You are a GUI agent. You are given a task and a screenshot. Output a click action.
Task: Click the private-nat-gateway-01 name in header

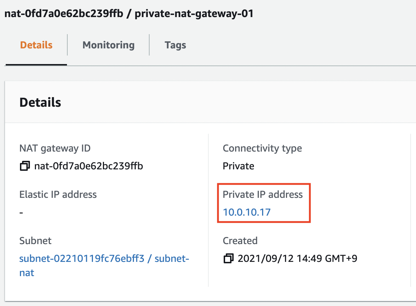(193, 13)
